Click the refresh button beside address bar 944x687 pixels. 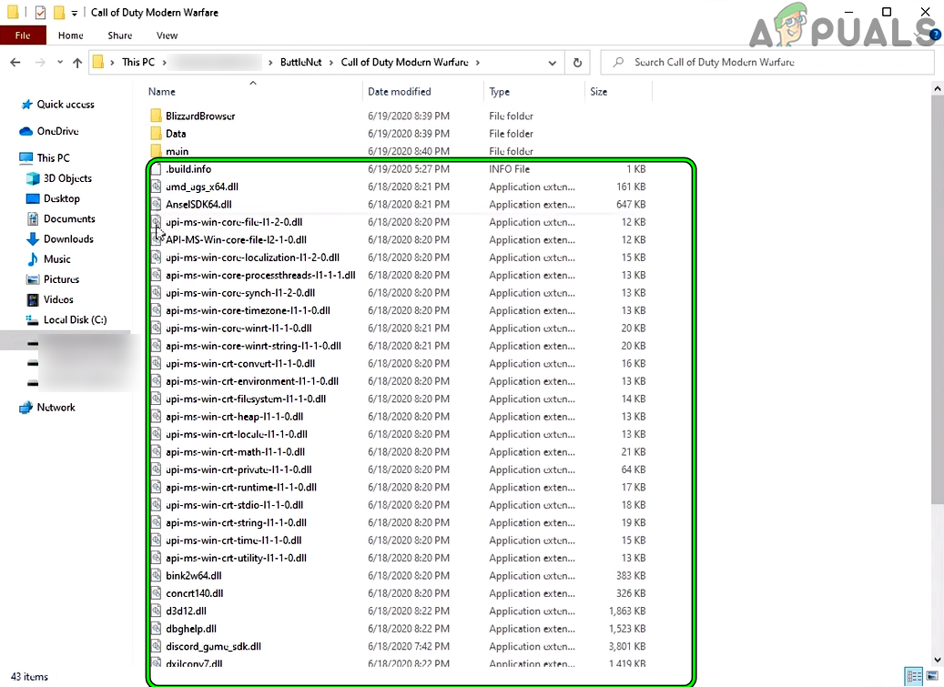[x=577, y=62]
